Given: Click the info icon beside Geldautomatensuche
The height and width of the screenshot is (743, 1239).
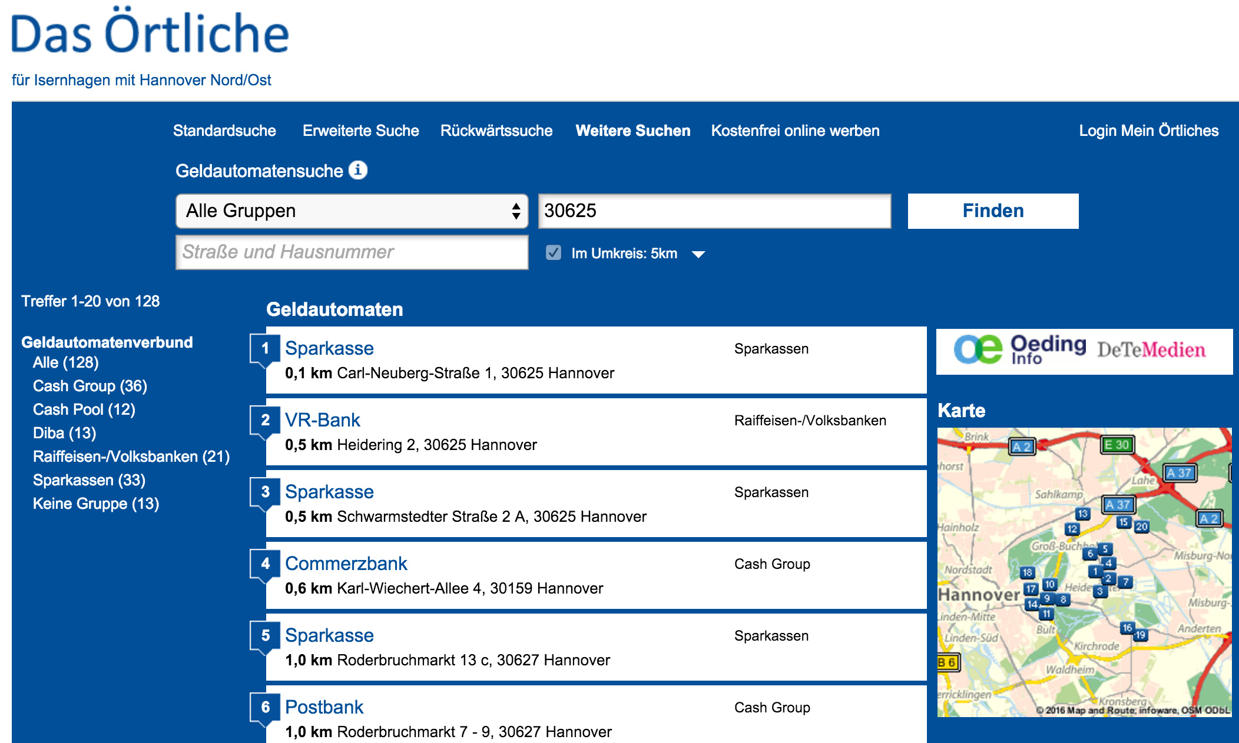Looking at the screenshot, I should click(358, 170).
